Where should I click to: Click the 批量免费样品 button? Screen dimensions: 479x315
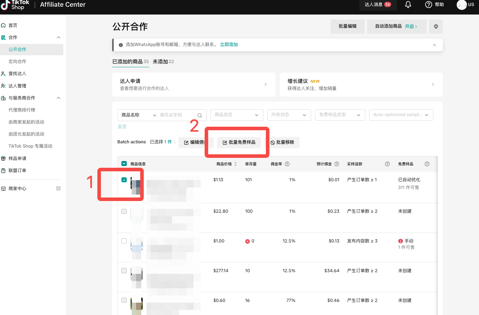pos(239,142)
